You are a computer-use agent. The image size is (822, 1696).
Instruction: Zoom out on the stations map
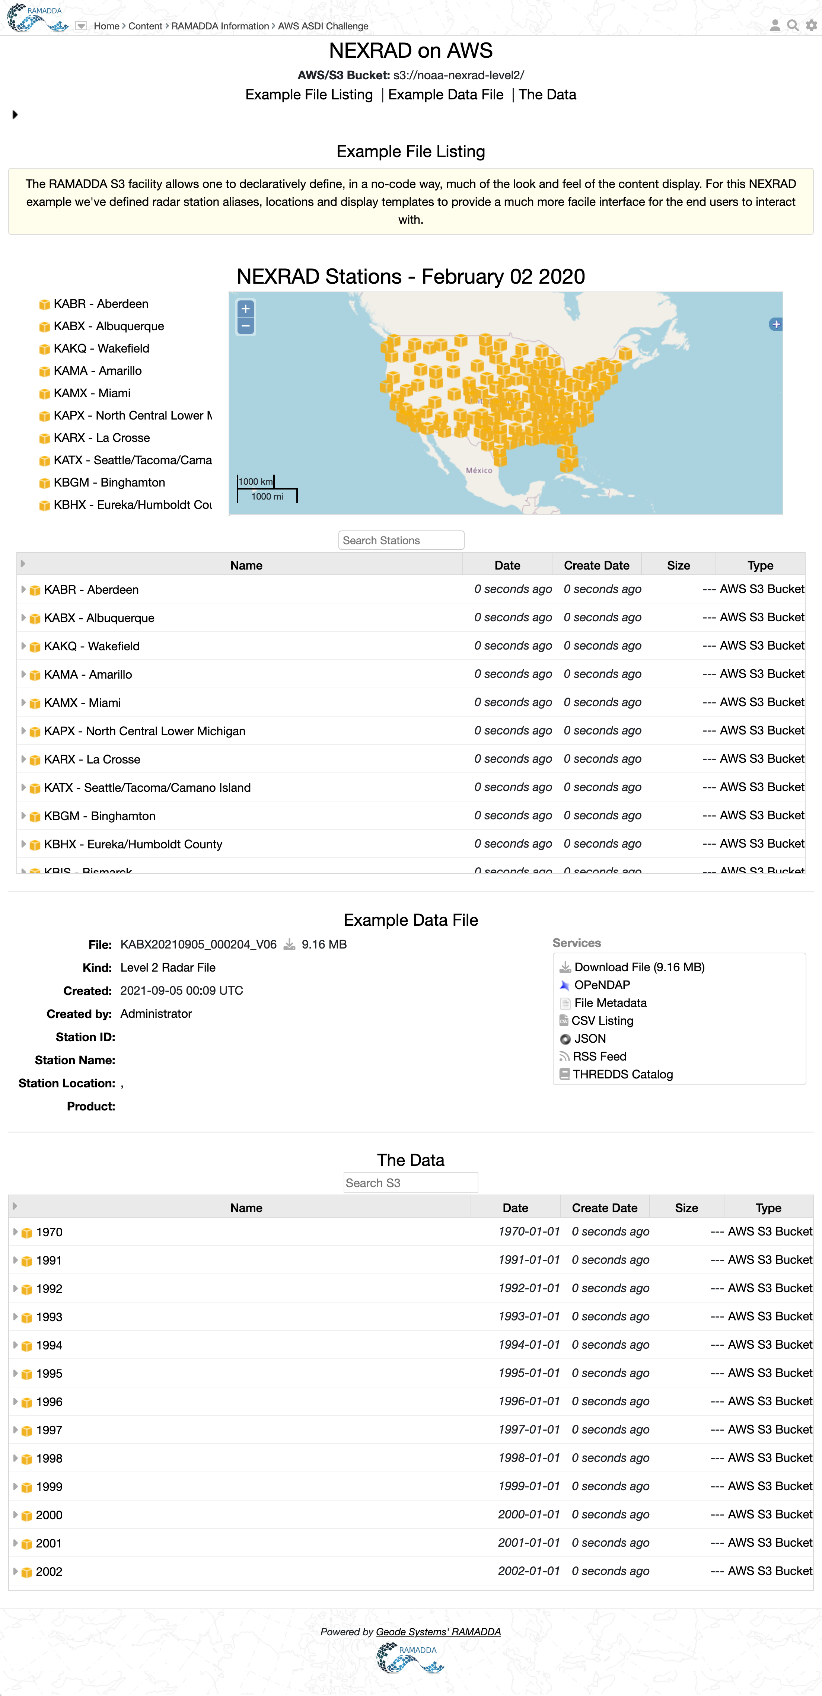click(246, 326)
